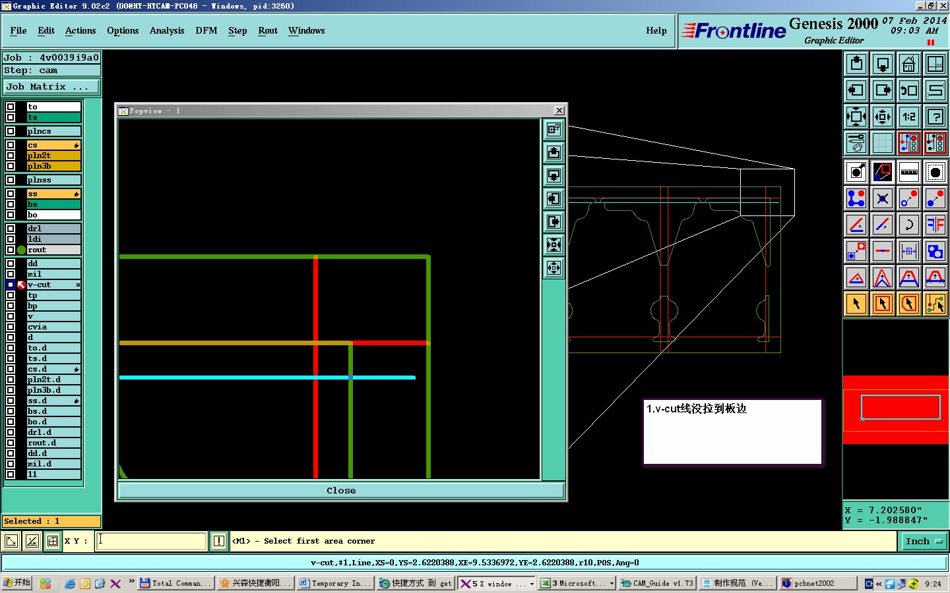Open the Inch units dropdown
Screen dimensions: 950x593
(923, 541)
